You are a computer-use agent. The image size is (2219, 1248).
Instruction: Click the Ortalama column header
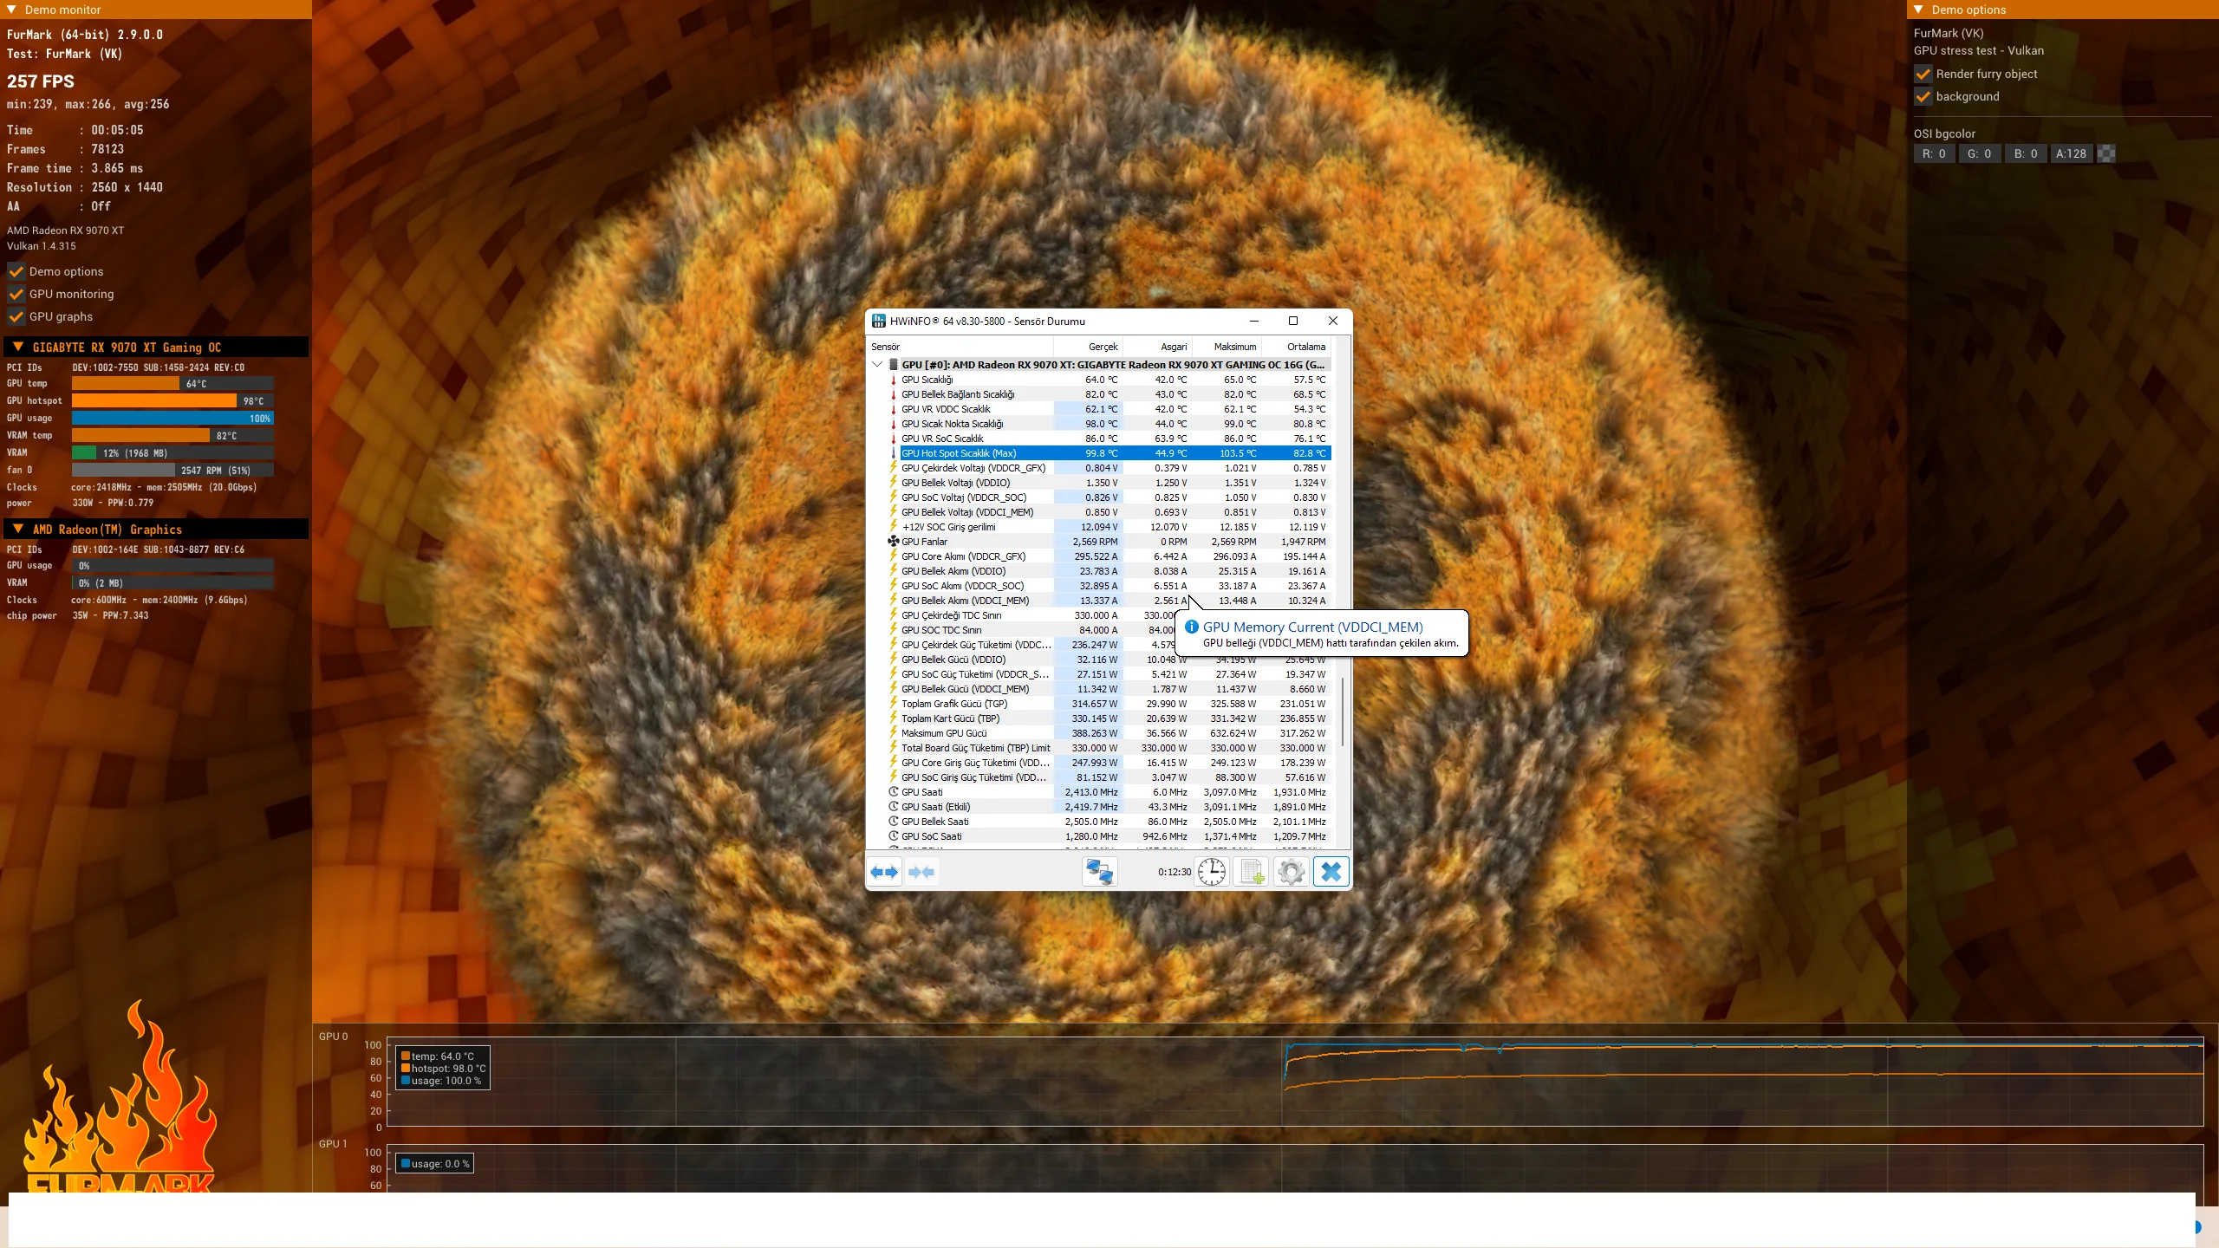(x=1305, y=347)
